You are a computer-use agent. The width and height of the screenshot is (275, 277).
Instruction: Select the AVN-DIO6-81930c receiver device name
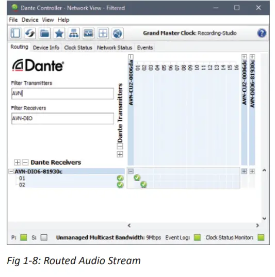tap(38, 171)
